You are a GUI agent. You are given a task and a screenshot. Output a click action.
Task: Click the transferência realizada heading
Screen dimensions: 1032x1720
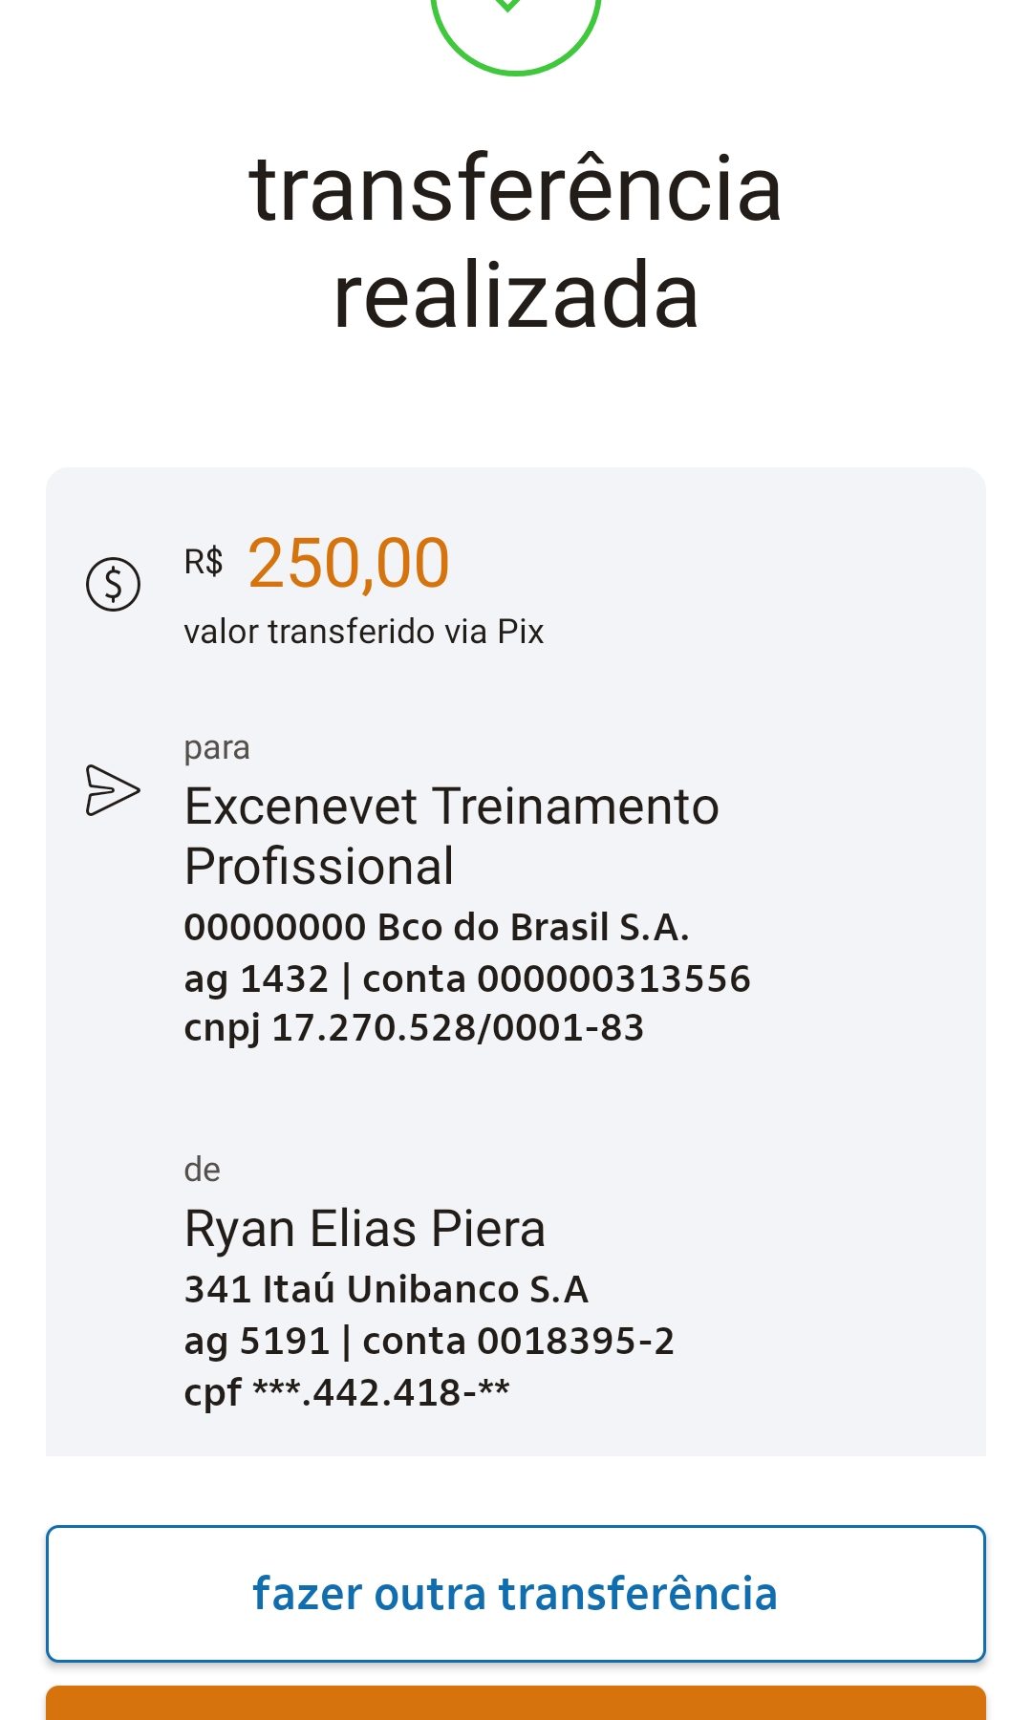click(x=516, y=241)
